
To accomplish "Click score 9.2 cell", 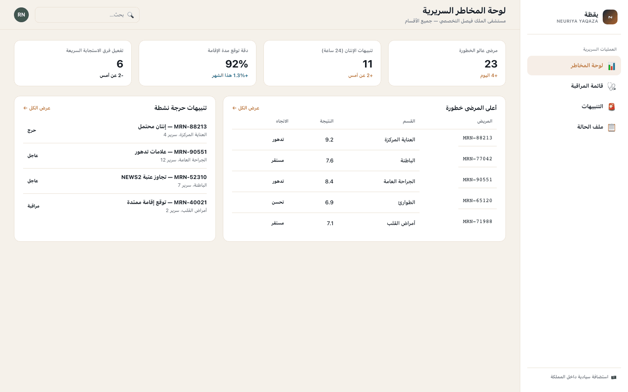I will click(x=329, y=140).
